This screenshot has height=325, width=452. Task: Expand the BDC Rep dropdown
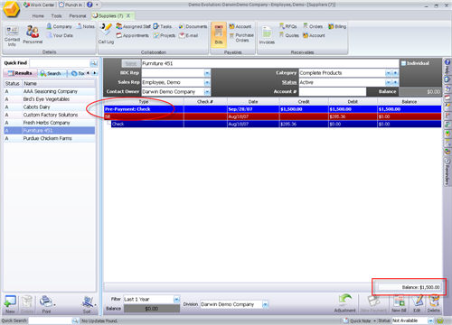207,73
